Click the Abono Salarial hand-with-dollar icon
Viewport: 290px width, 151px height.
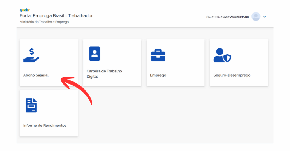point(31,55)
